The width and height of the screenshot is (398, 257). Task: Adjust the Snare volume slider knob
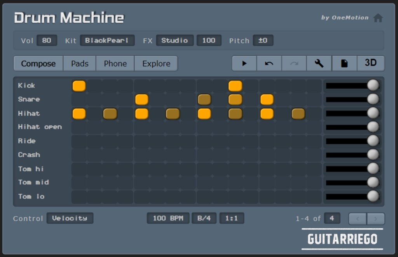[373, 99]
